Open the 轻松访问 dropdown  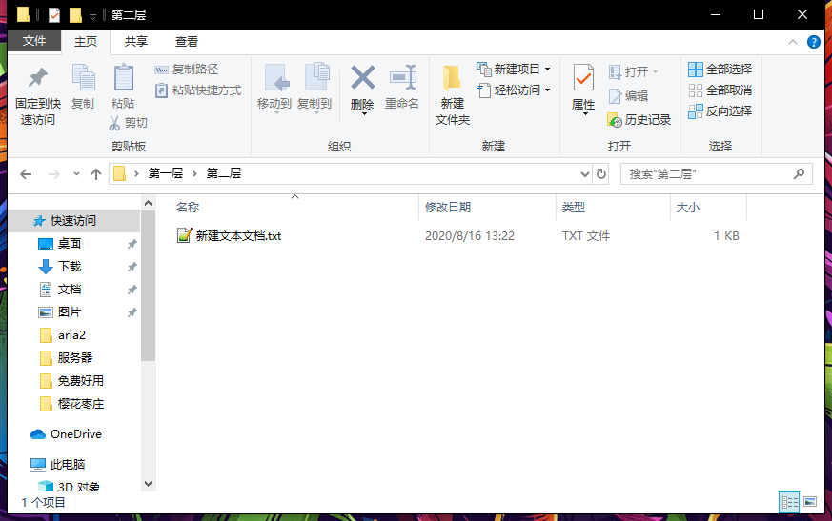click(x=514, y=90)
